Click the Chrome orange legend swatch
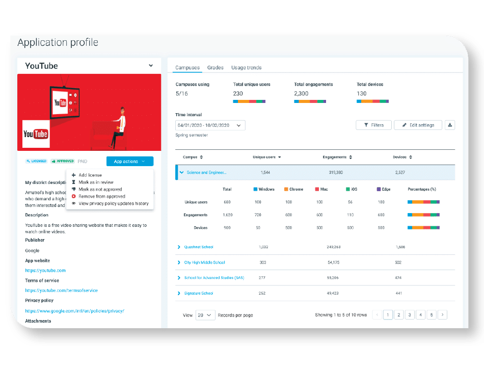The height and width of the screenshot is (370, 484). 286,189
